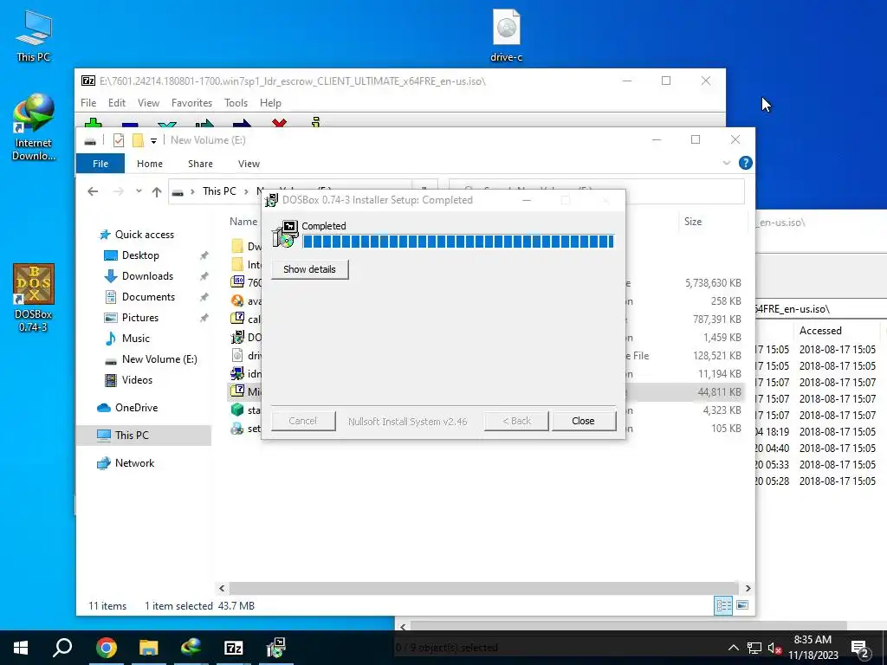This screenshot has height=665, width=887.
Task: Click the Name column header
Action: [243, 222]
